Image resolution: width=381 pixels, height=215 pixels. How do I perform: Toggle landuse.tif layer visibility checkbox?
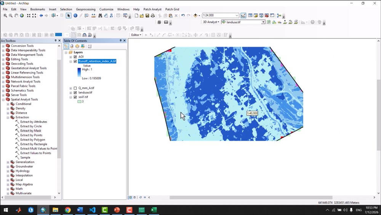click(75, 92)
